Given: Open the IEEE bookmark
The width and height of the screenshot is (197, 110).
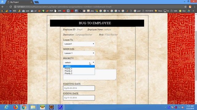Looking at the screenshot, I should coord(13,11).
